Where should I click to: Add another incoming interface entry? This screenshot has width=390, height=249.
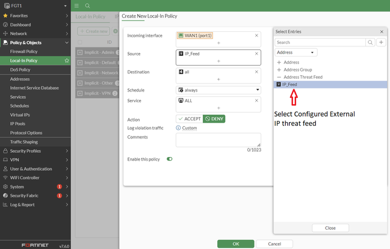[x=218, y=43]
